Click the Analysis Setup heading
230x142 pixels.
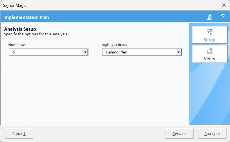pos(20,29)
